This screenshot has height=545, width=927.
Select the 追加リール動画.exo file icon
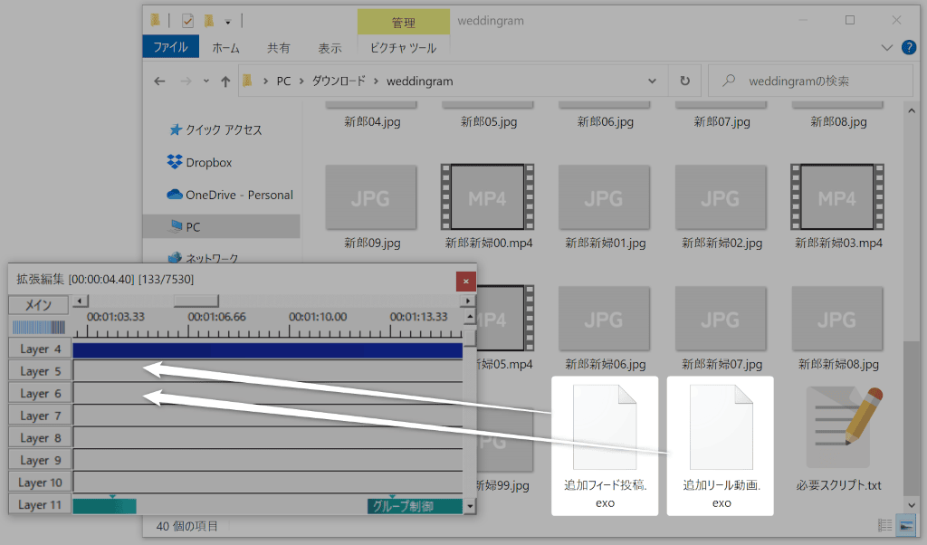[721, 427]
